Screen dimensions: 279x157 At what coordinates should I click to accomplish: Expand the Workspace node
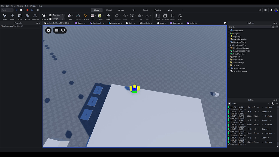click(x=229, y=31)
